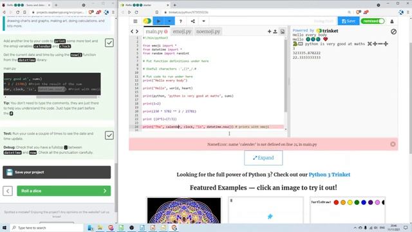Select the blue TurtleDraw color circle
The image size is (412, 232).
[x=364, y=202]
